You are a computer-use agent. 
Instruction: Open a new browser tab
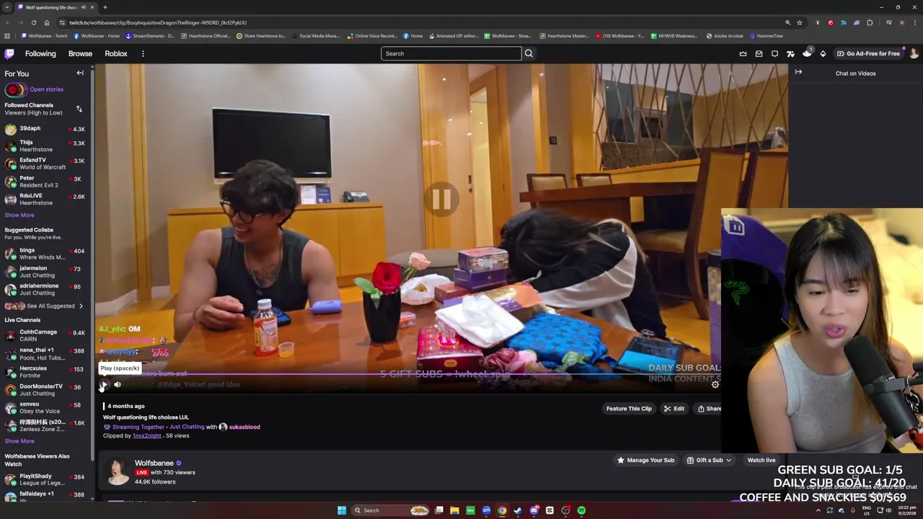(105, 7)
